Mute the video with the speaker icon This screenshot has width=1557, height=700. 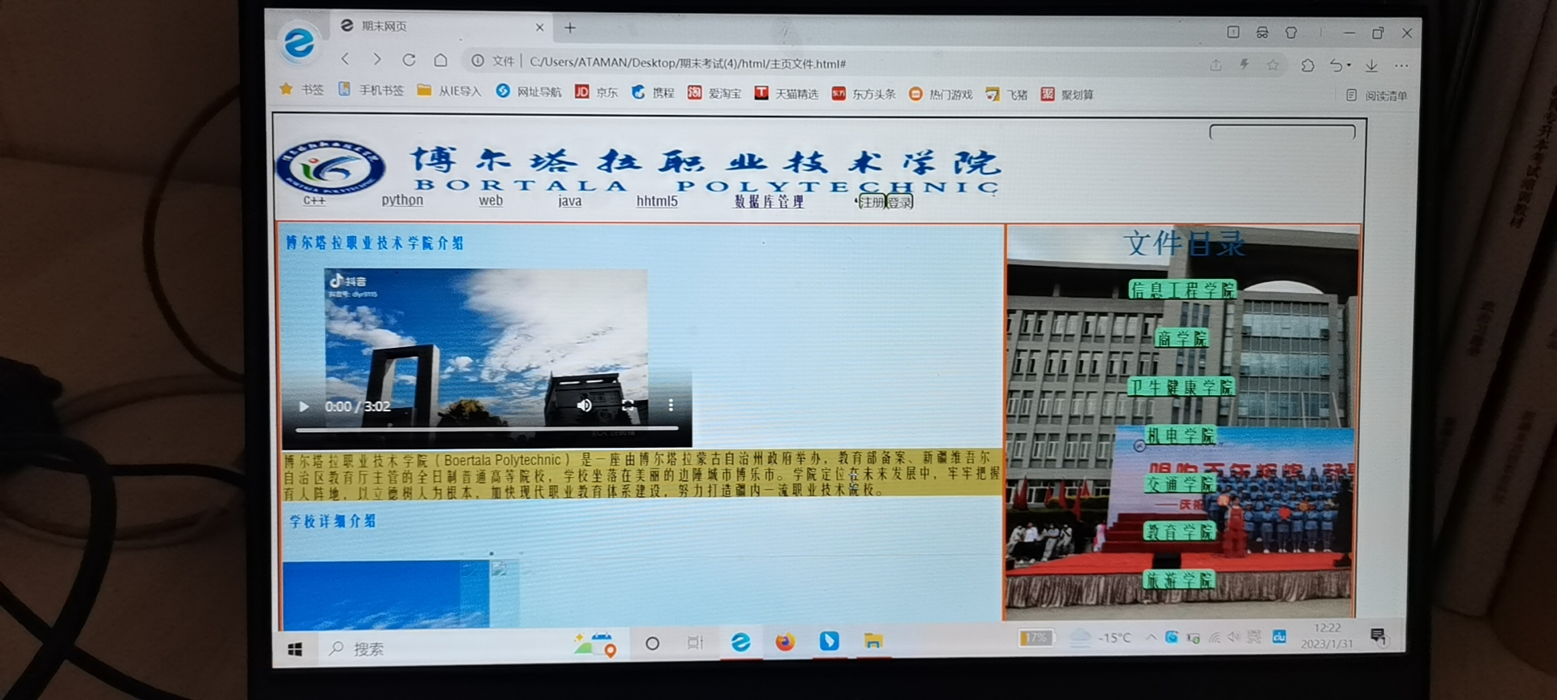tap(584, 405)
